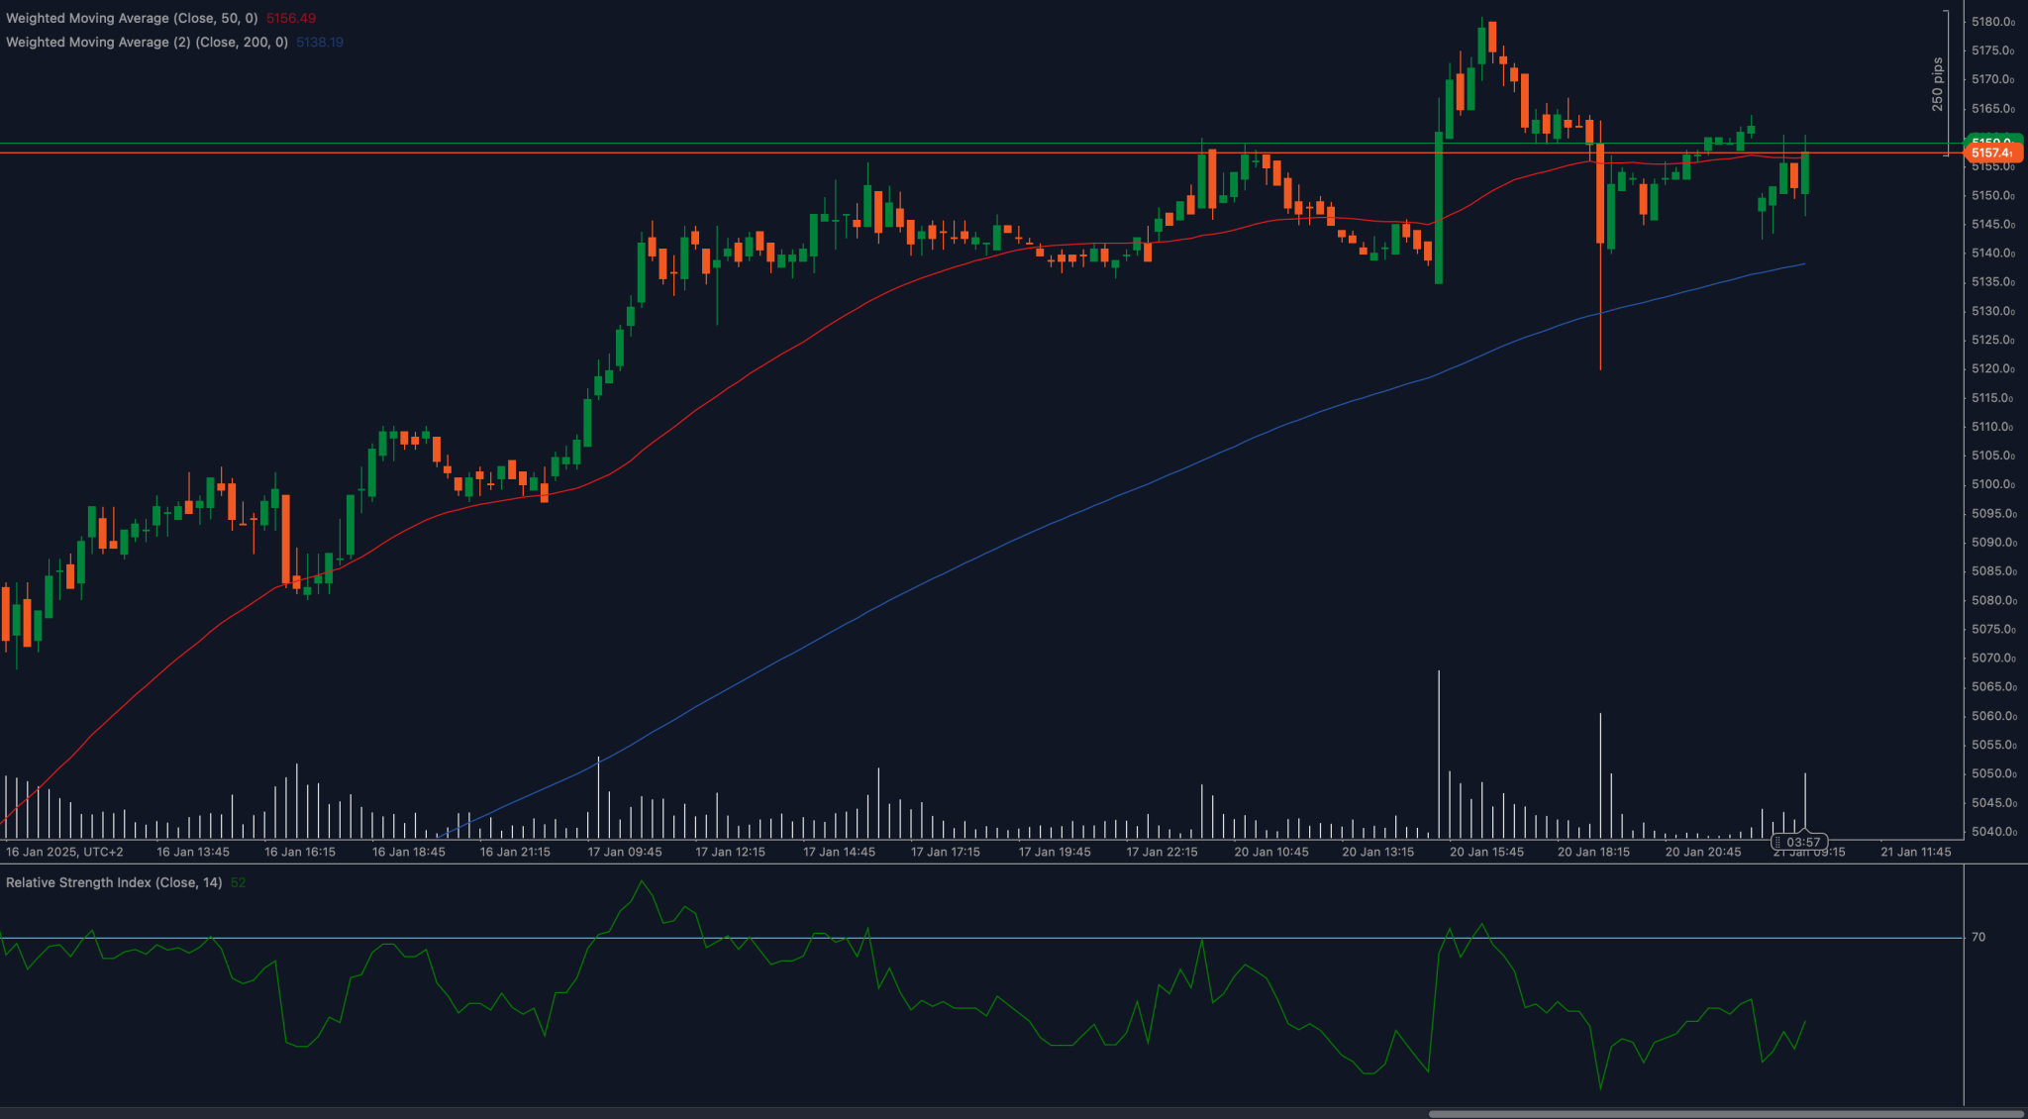This screenshot has height=1119, width=2028.
Task: Click the 17 Jan 09:45 time axis label
Action: [625, 852]
